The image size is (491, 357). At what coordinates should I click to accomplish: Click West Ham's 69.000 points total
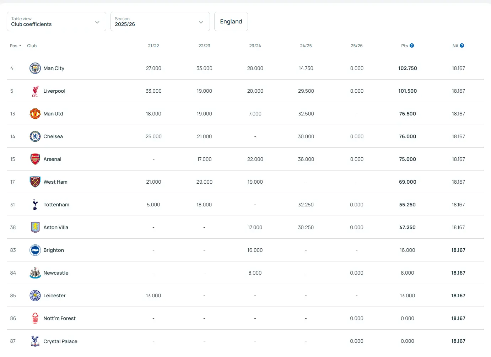pyautogui.click(x=408, y=182)
